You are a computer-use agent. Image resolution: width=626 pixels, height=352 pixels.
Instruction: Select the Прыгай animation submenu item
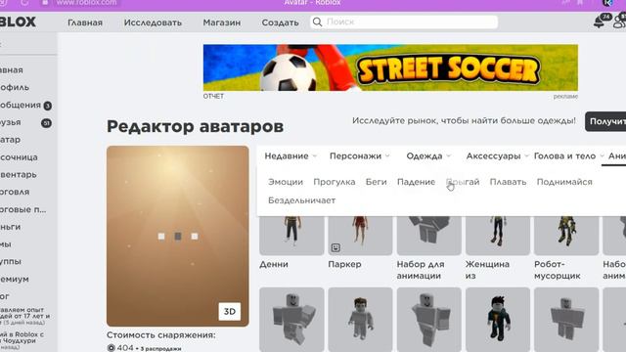pyautogui.click(x=463, y=182)
